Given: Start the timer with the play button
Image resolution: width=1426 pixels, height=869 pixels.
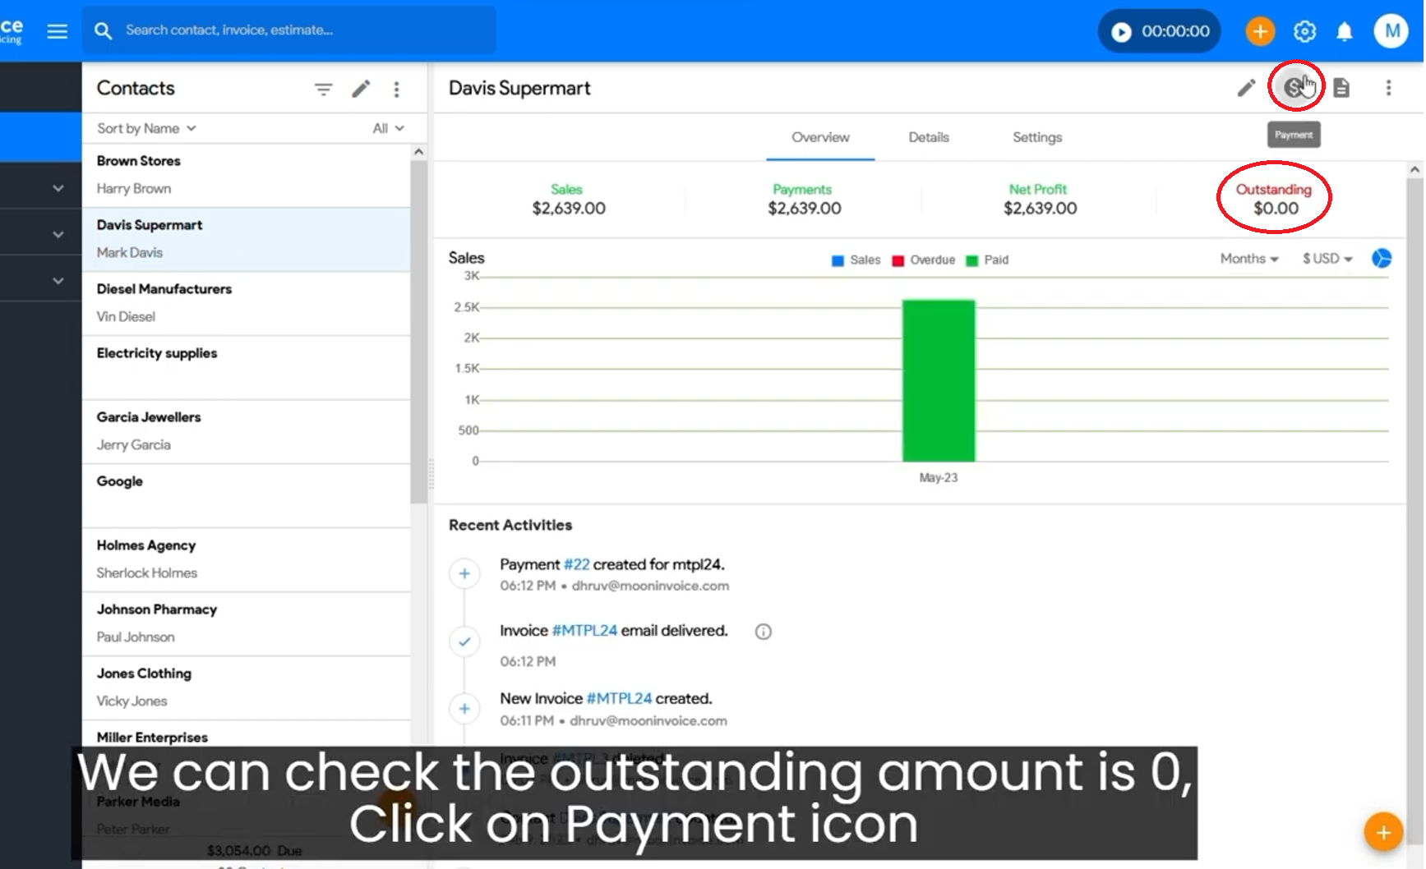Looking at the screenshot, I should (x=1121, y=32).
